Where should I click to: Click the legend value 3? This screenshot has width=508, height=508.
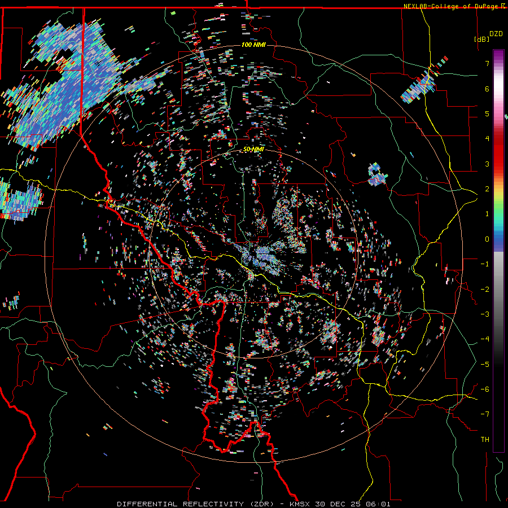(x=487, y=164)
